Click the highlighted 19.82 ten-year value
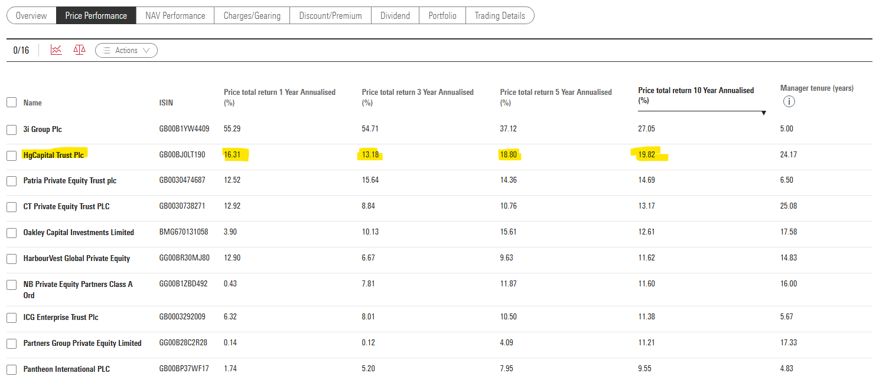The height and width of the screenshot is (383, 876). (x=647, y=155)
